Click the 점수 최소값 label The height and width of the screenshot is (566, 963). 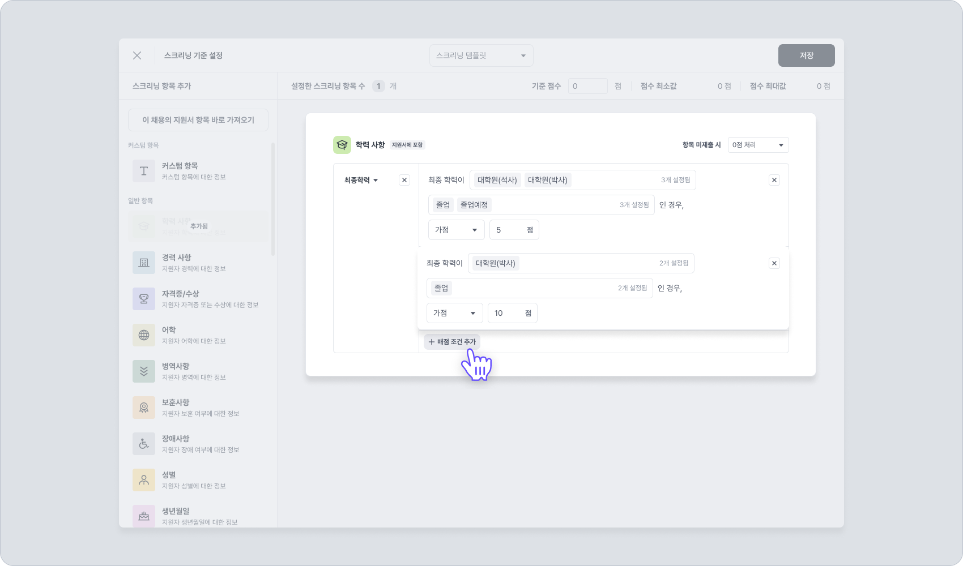[659, 86]
